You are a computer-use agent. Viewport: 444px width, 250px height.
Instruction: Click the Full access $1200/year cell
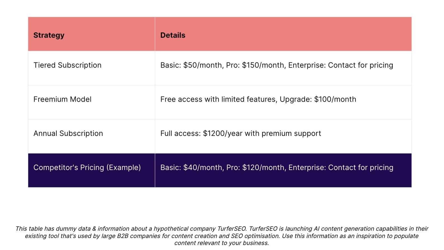pyautogui.click(x=283, y=136)
